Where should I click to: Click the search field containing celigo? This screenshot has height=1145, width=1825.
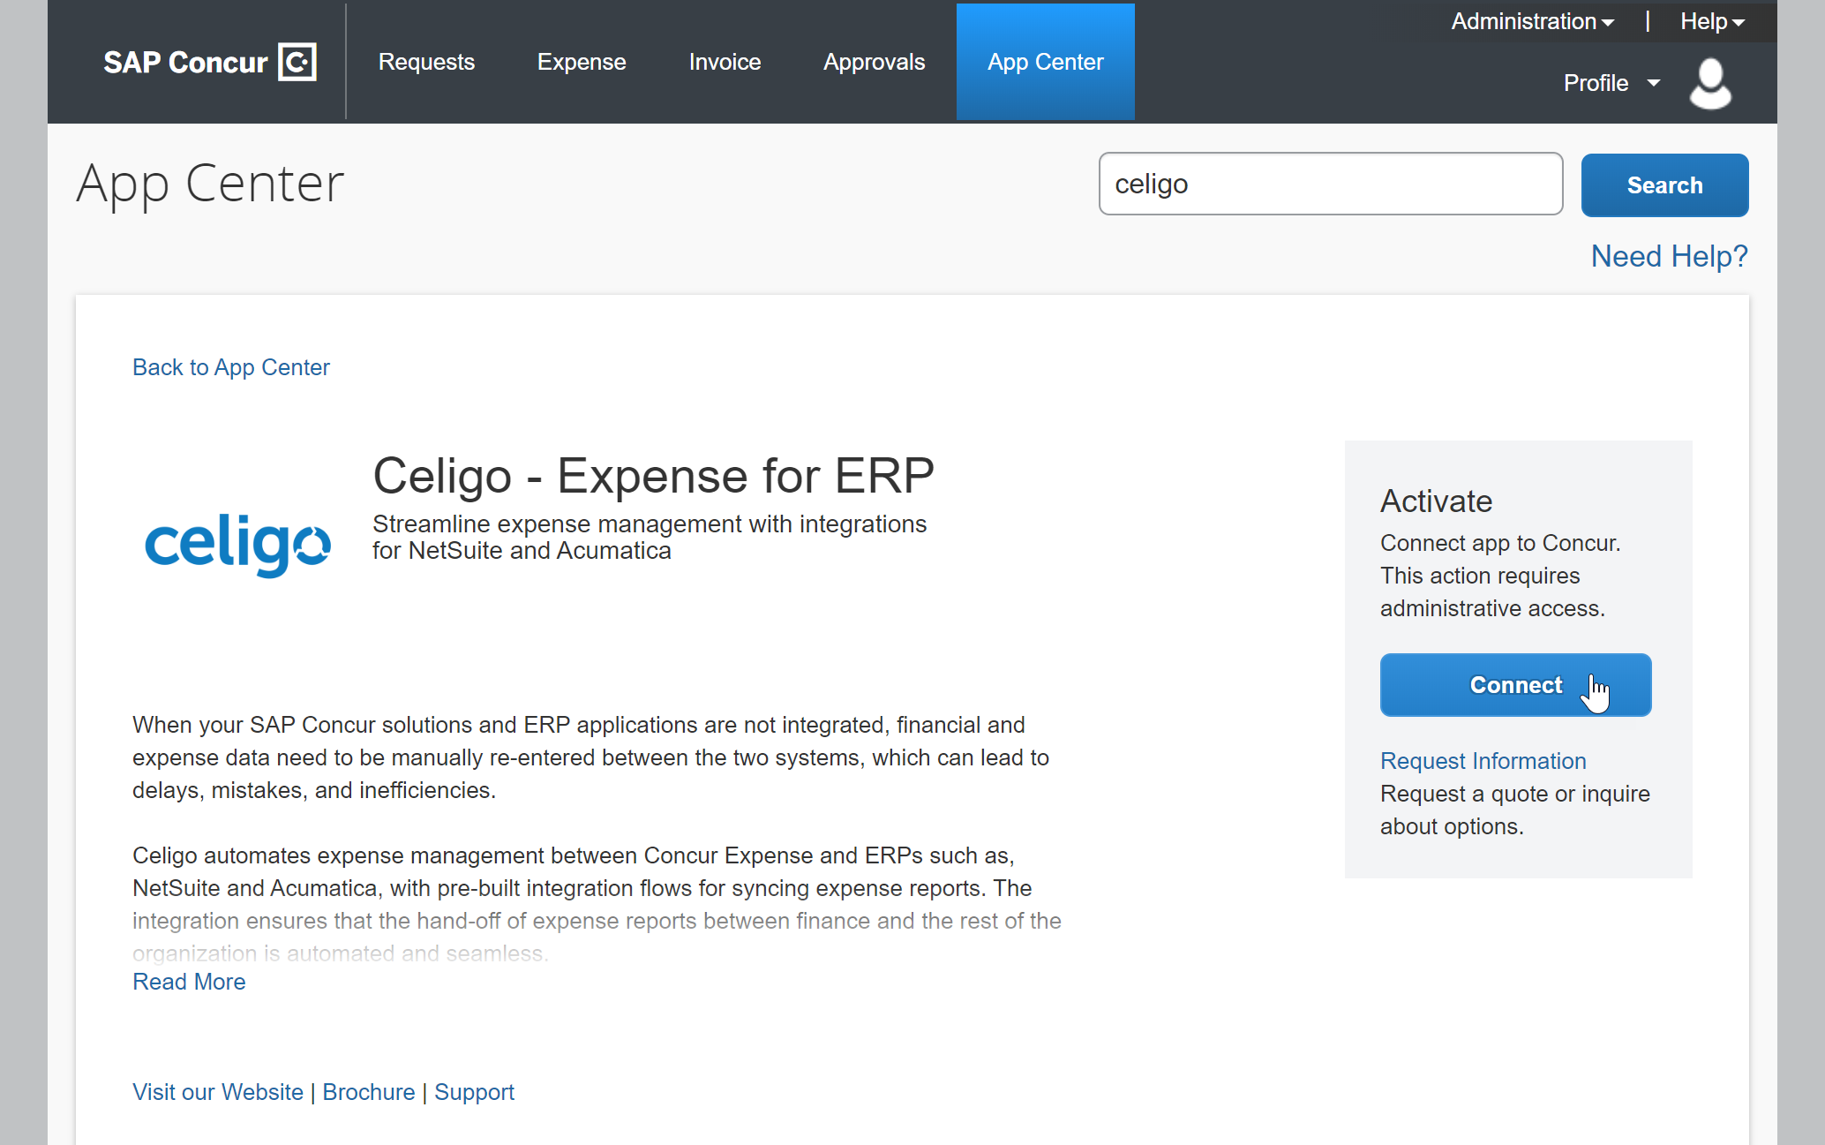pos(1331,184)
